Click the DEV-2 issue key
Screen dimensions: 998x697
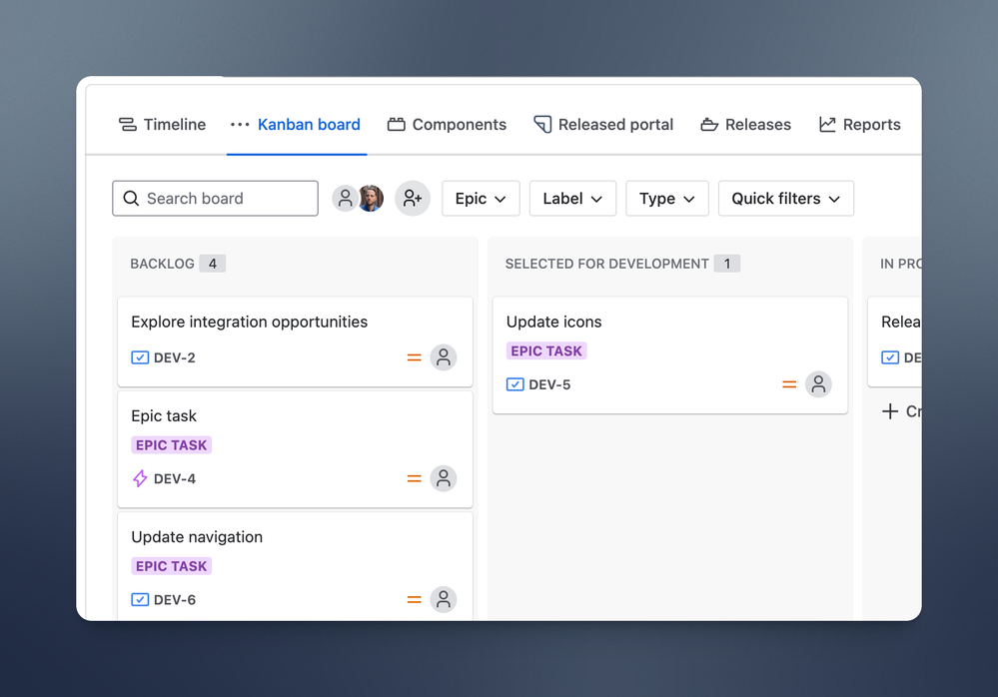click(175, 358)
